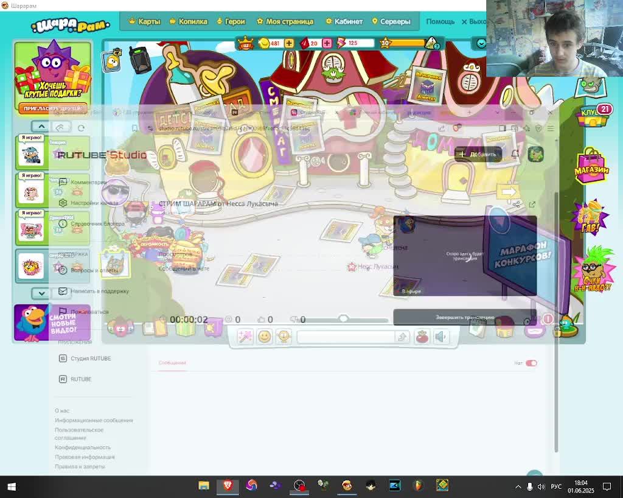Click the yellow character portrait icon

click(113, 61)
